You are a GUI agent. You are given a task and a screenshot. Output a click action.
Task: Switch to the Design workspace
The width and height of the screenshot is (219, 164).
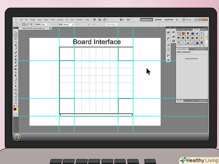point(158,20)
